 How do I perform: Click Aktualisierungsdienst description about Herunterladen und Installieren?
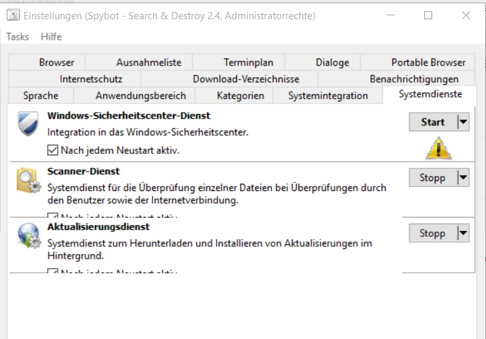click(x=209, y=249)
